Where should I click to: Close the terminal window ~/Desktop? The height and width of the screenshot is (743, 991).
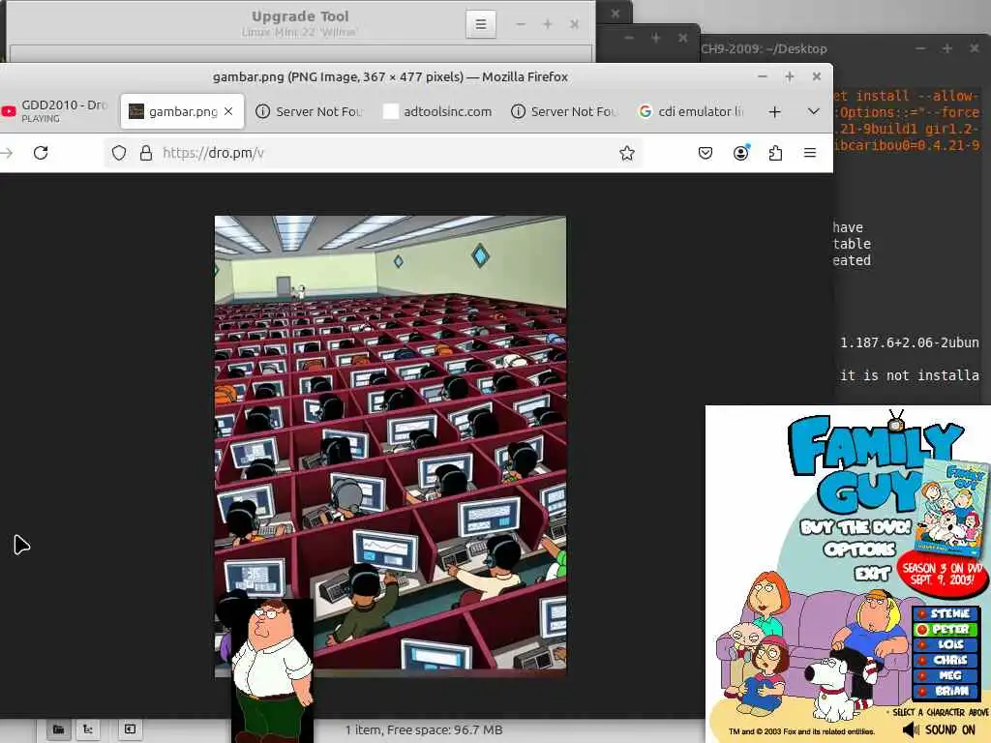(974, 48)
